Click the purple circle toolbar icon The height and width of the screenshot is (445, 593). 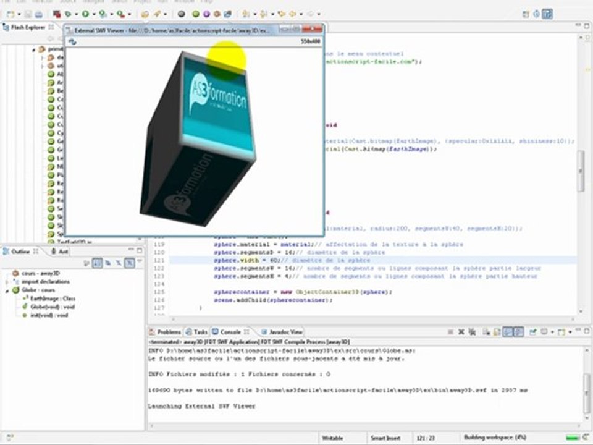tap(206, 14)
